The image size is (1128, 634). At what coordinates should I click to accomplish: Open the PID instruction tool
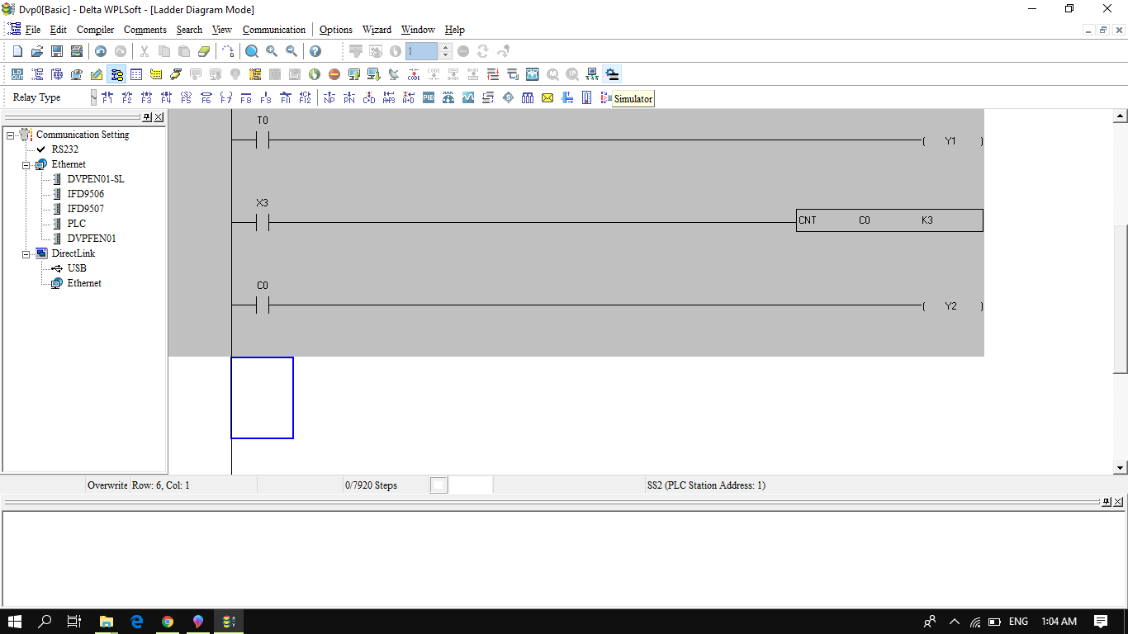tap(428, 97)
